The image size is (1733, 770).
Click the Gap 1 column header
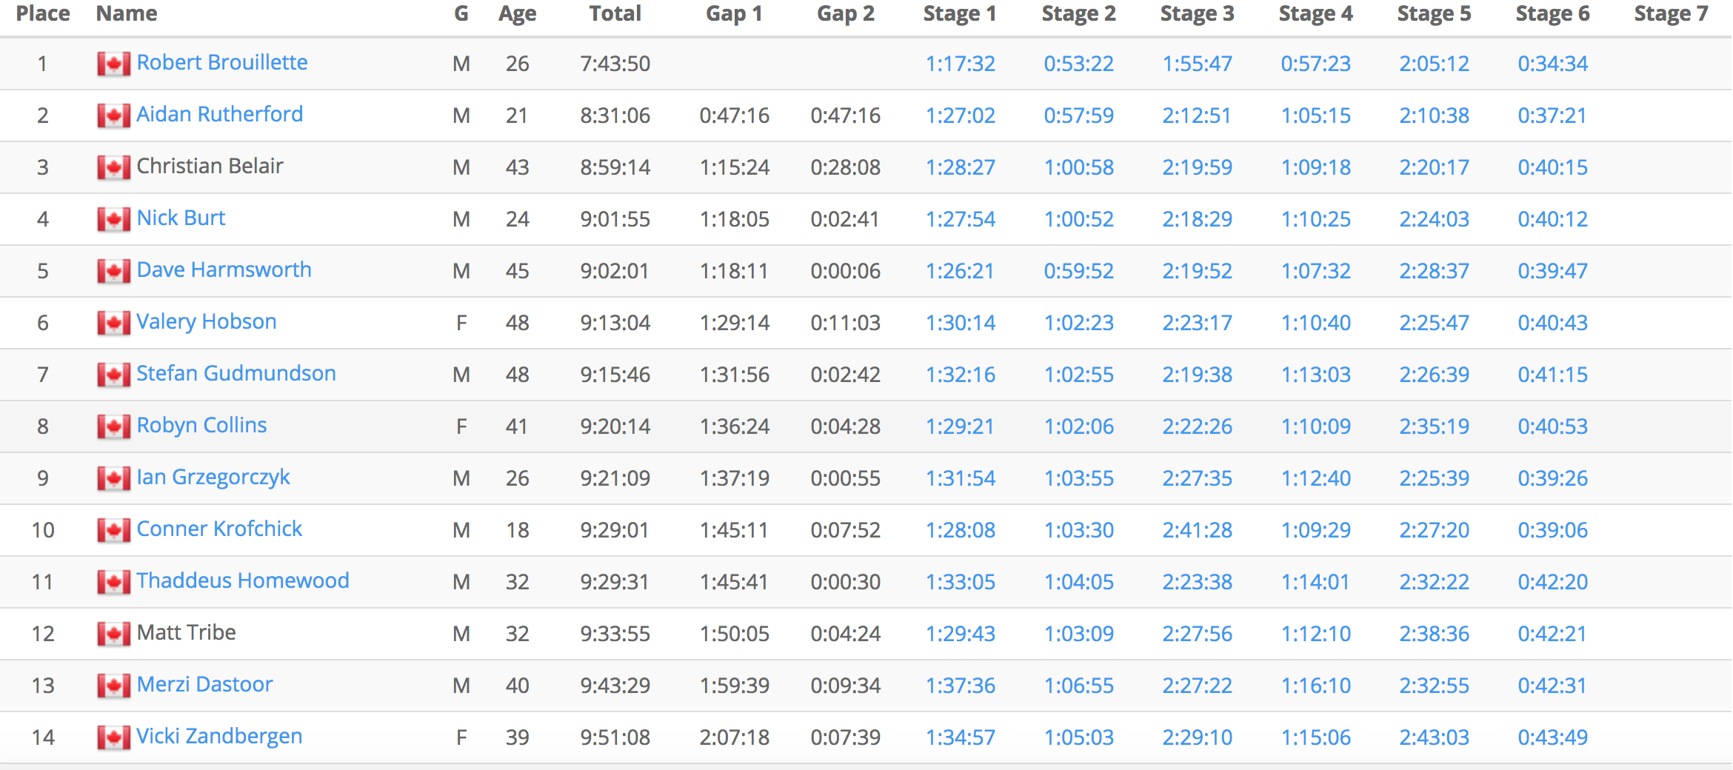click(x=734, y=14)
